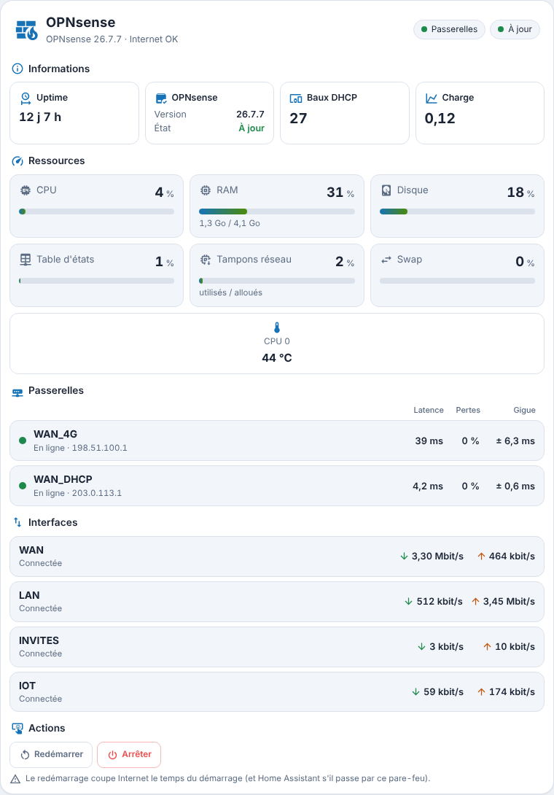Click the IOT upload arrow icon
This screenshot has height=795, width=554.
click(482, 691)
